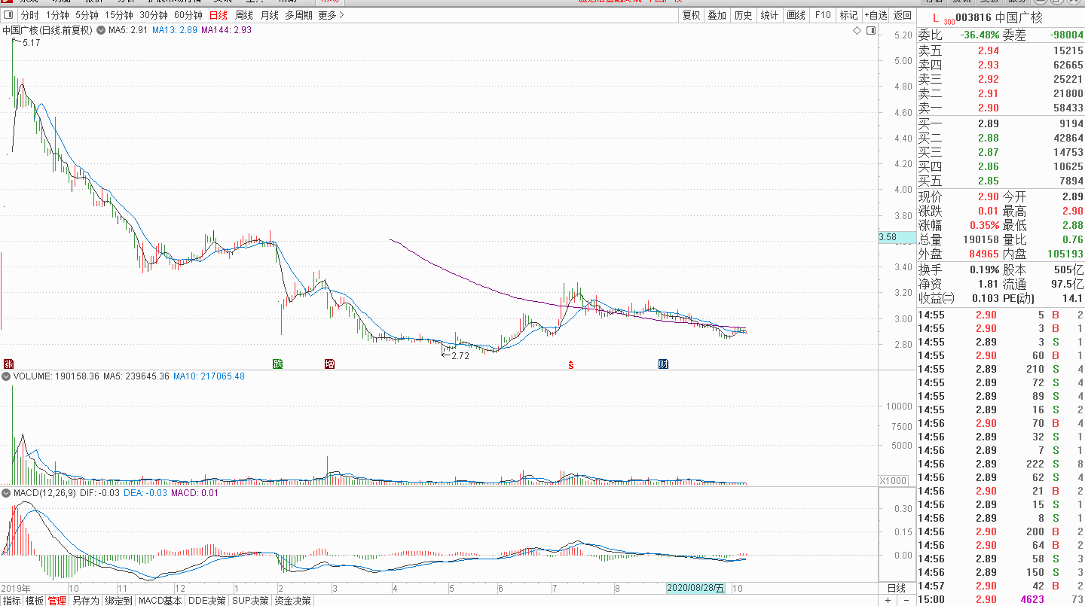Screen dimensions: 1085x606
Task: Open the indicator settings dropdown beside 中国广核 title
Action: coord(101,31)
